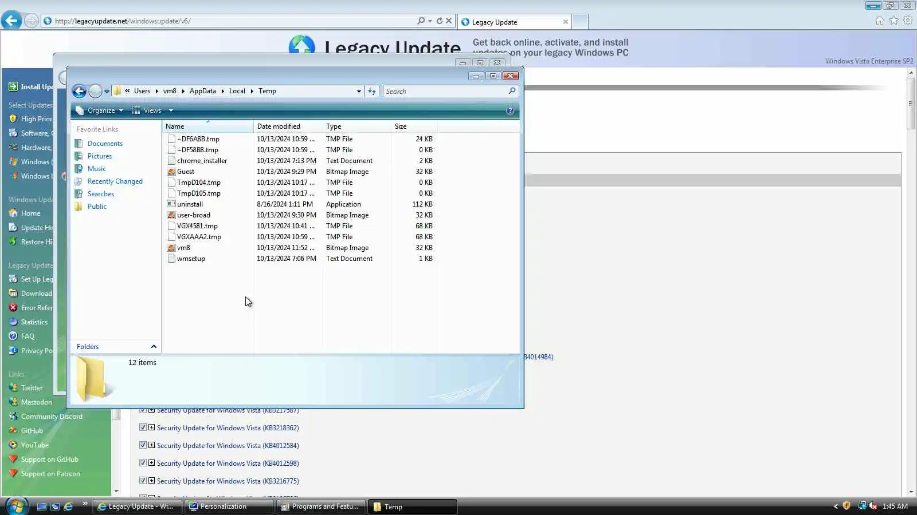This screenshot has width=917, height=515.
Task: Visit the Community Discord sidebar link
Action: [x=52, y=417]
